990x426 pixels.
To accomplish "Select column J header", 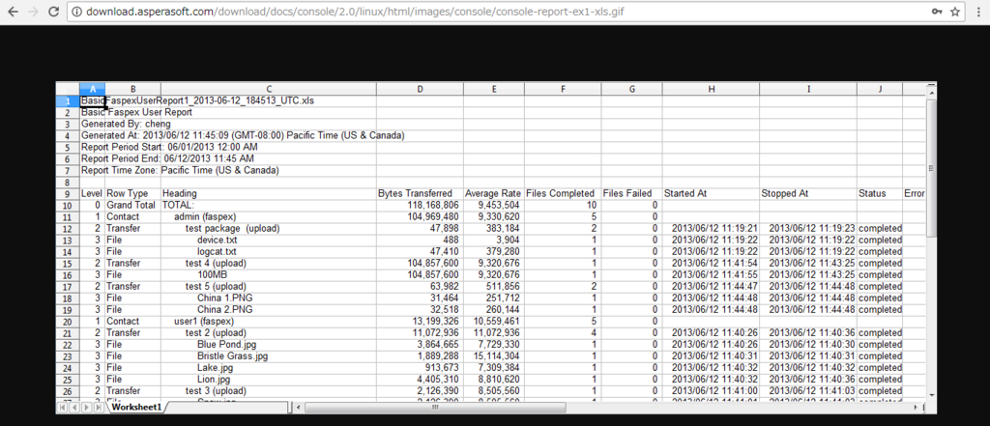I will tap(880, 89).
